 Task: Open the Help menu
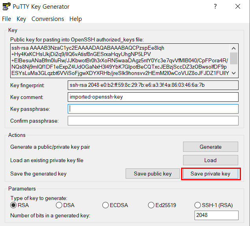coord(76,19)
